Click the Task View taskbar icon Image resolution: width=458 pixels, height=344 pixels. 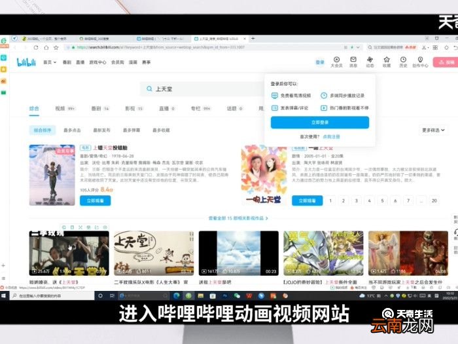coord(112,296)
